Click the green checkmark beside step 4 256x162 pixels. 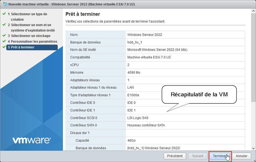pyautogui.click(x=4, y=41)
